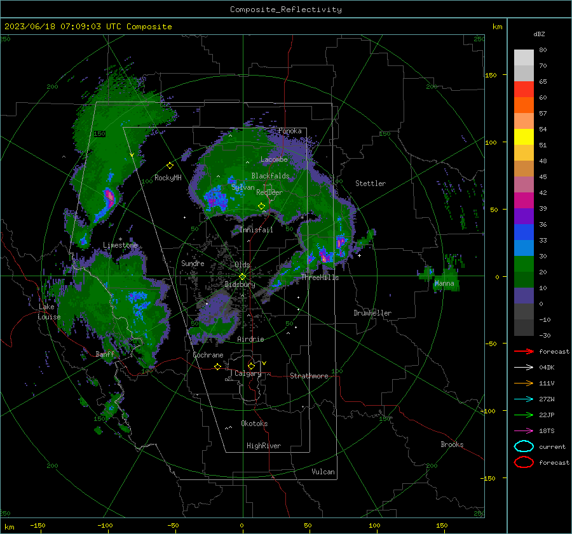Click the Hanna city label
The image size is (572, 534).
444,283
